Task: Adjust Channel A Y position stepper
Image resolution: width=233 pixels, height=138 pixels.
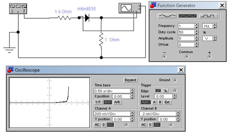Action: pos(132,119)
